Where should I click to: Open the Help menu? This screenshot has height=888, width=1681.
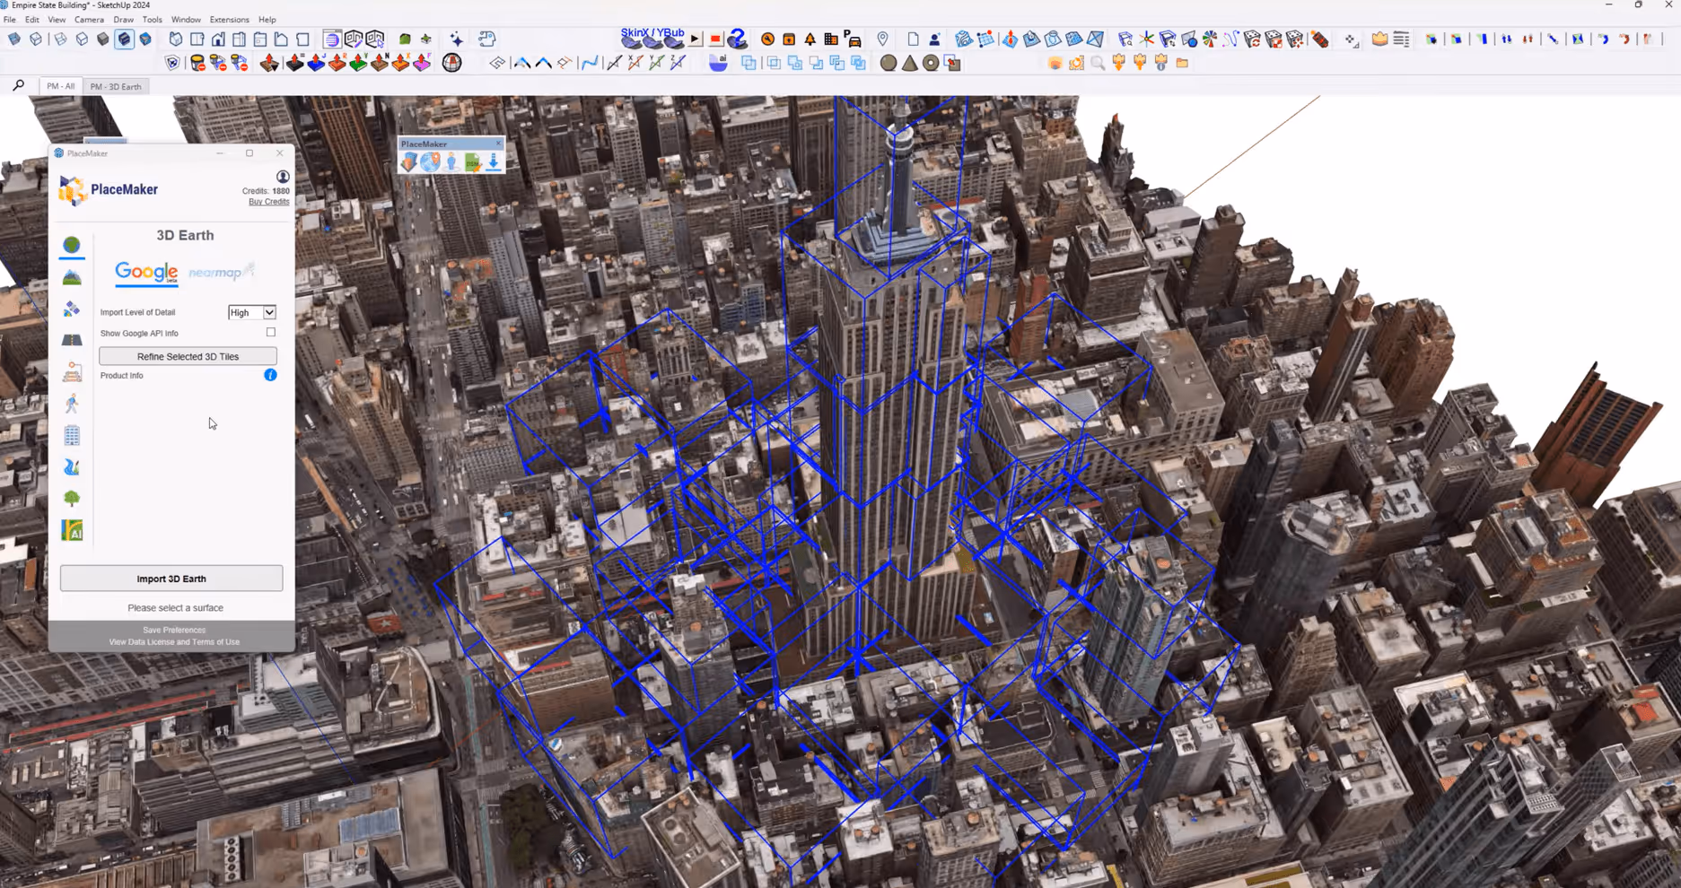267,19
